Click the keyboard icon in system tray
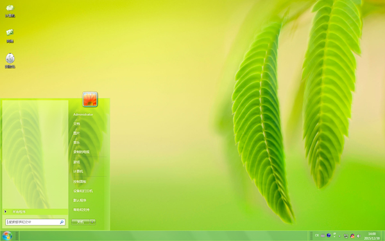This screenshot has width=385, height=241. coord(323,236)
